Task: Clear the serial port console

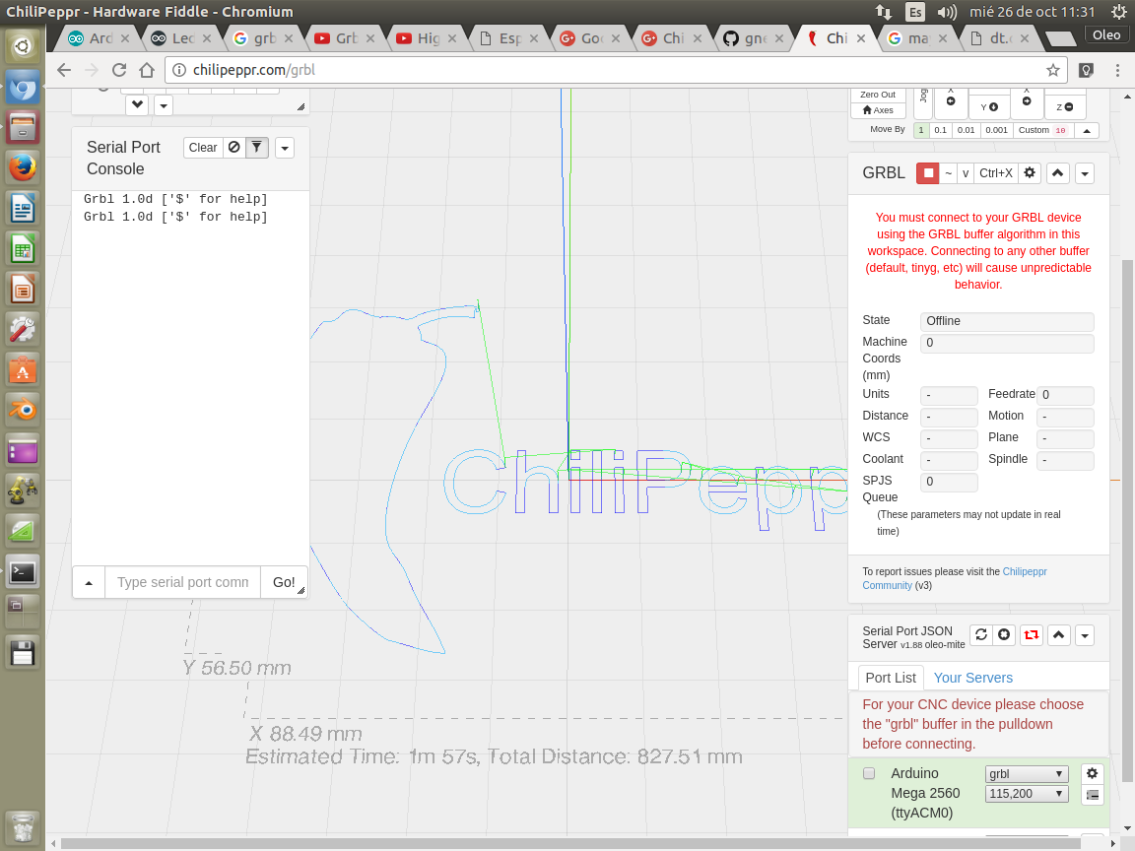Action: pos(203,148)
